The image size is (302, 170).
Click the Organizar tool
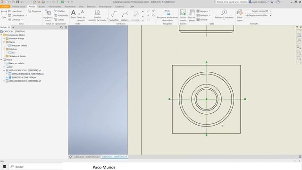(34, 11)
